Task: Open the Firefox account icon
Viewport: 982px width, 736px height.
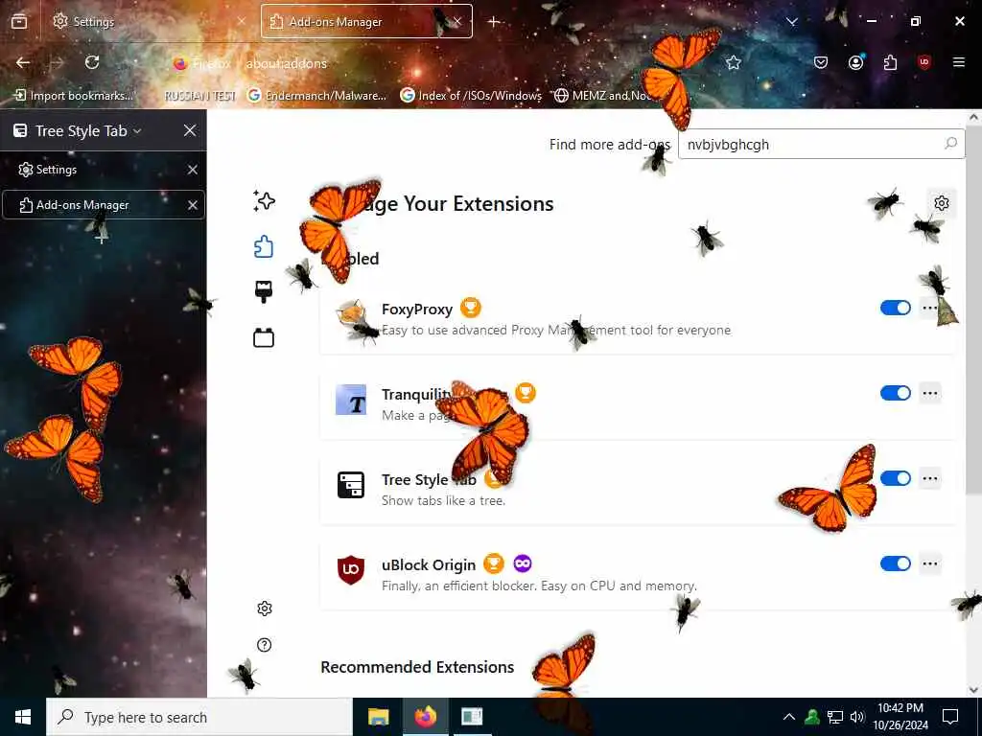Action: (x=856, y=62)
